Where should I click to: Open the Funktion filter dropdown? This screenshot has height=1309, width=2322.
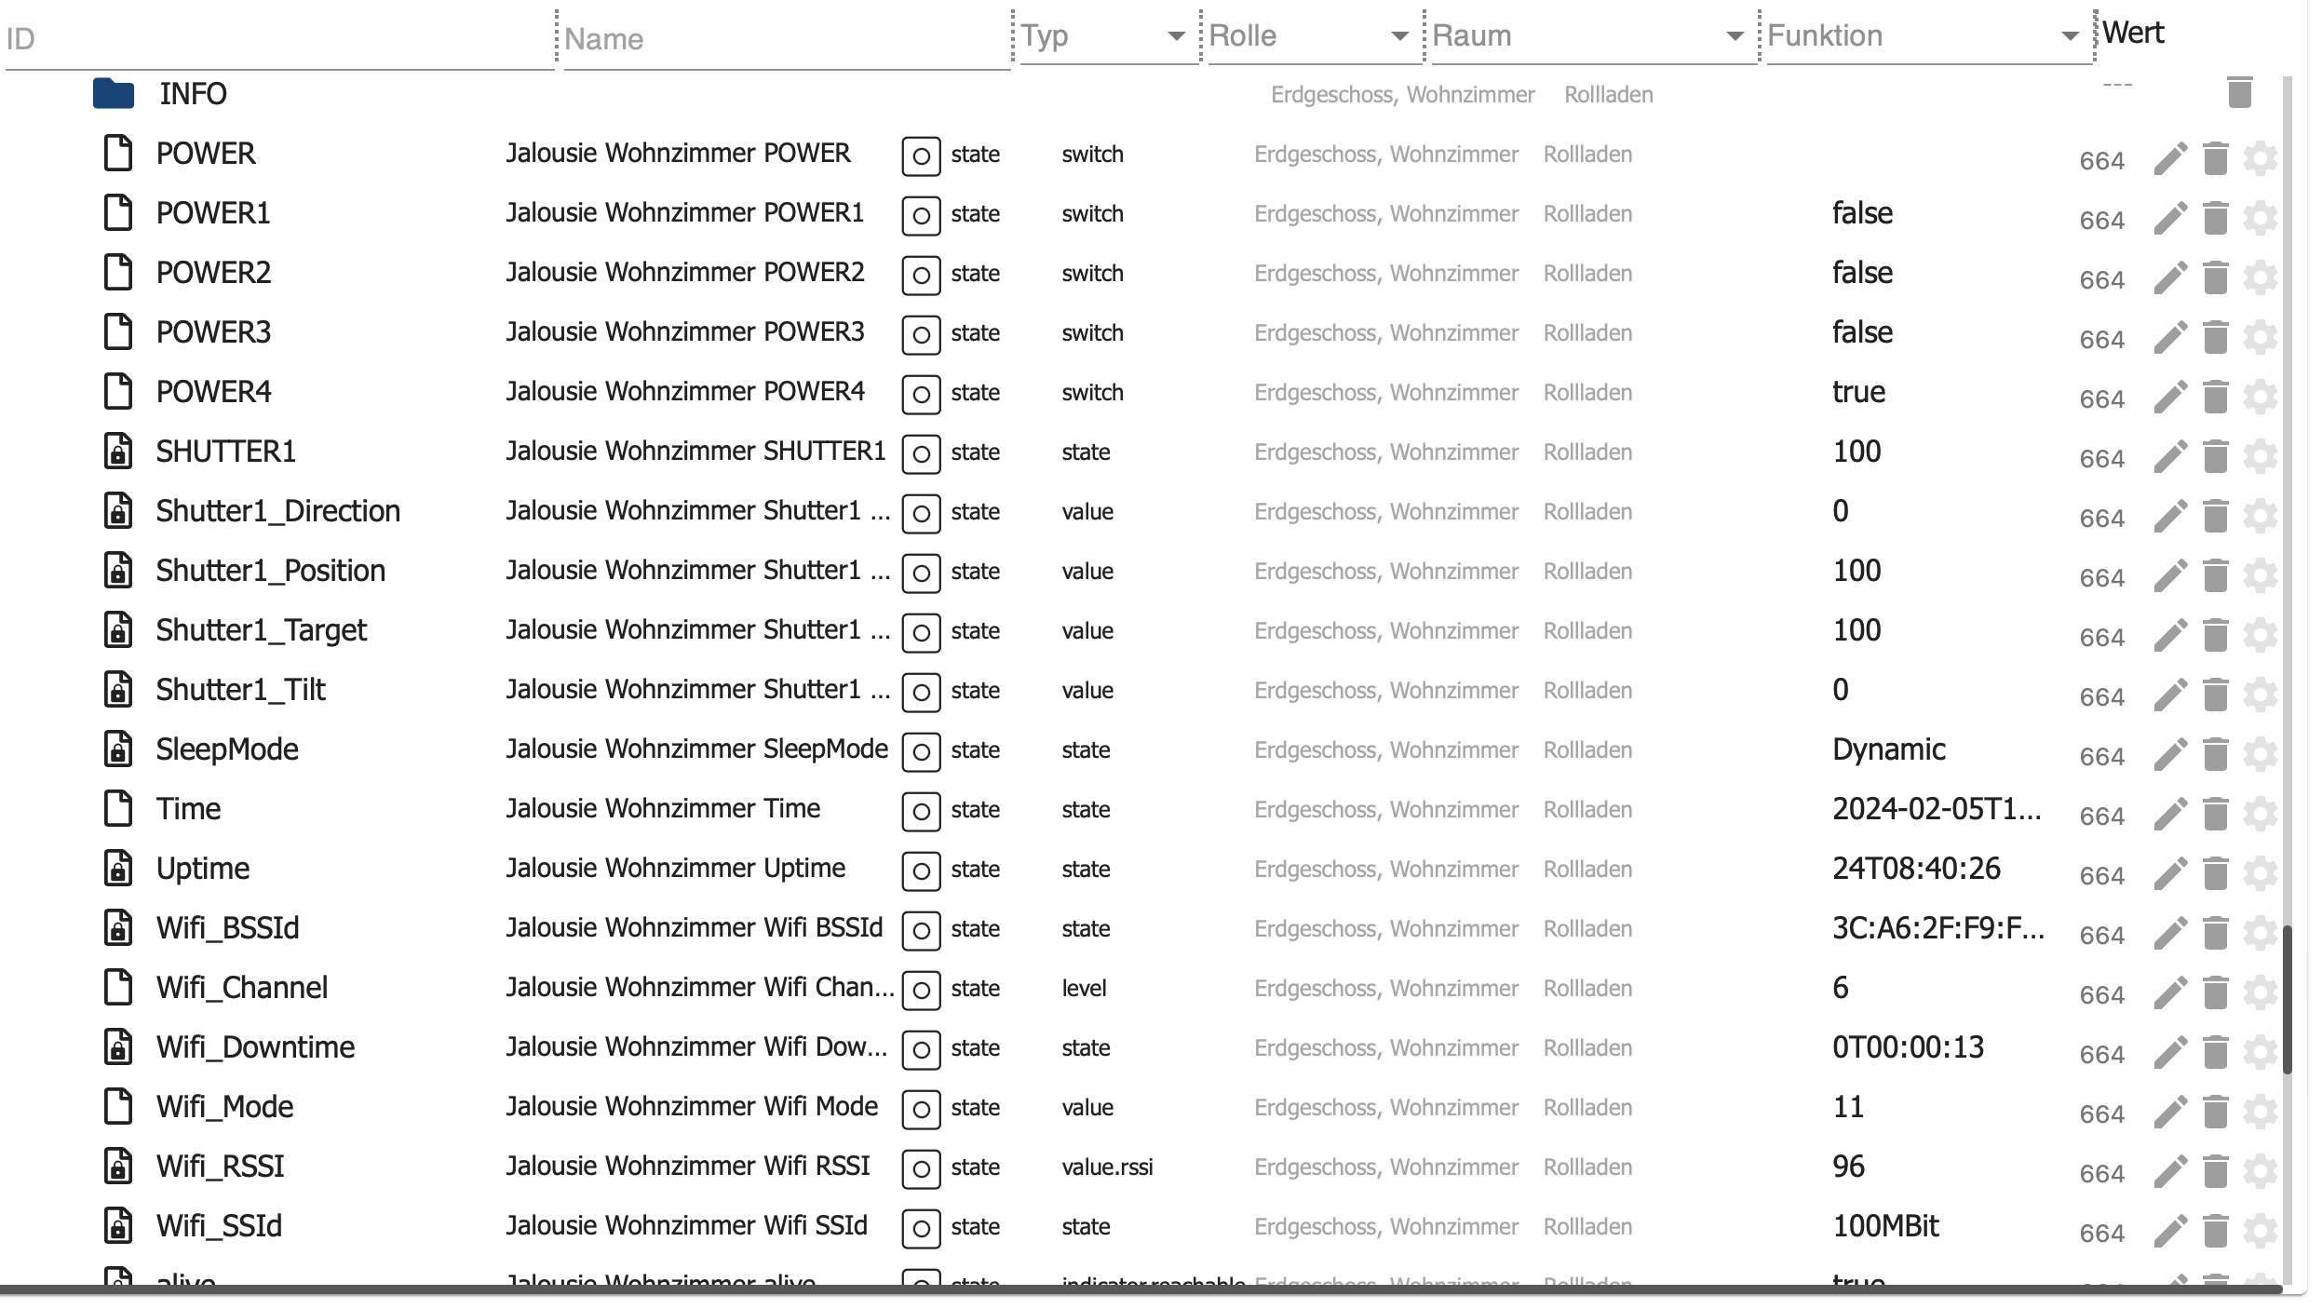[x=2069, y=36]
